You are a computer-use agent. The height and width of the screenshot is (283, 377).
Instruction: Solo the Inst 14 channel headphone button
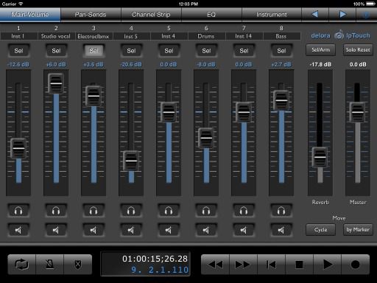click(x=244, y=211)
